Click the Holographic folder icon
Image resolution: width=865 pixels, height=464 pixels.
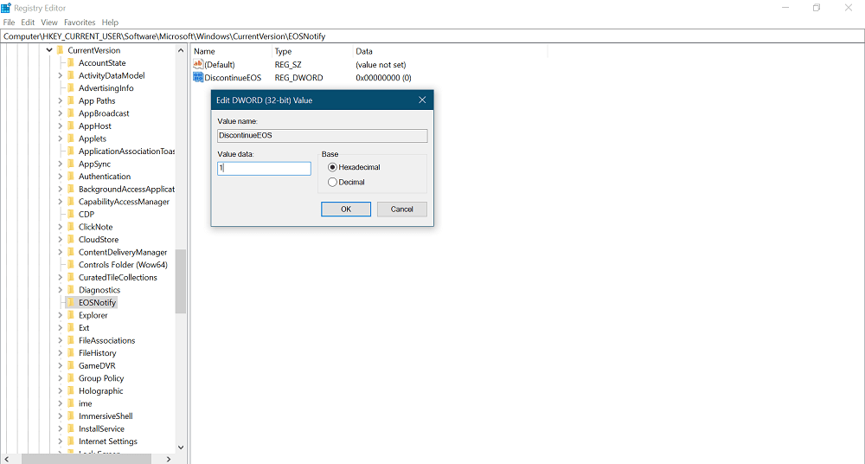71,391
